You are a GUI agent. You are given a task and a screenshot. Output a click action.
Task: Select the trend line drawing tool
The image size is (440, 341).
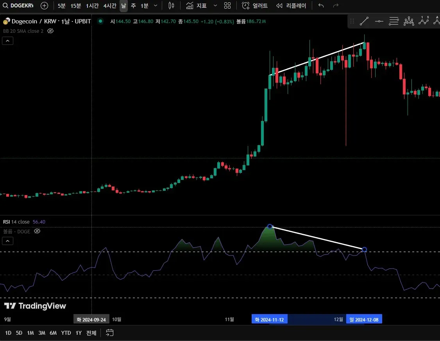coord(364,21)
